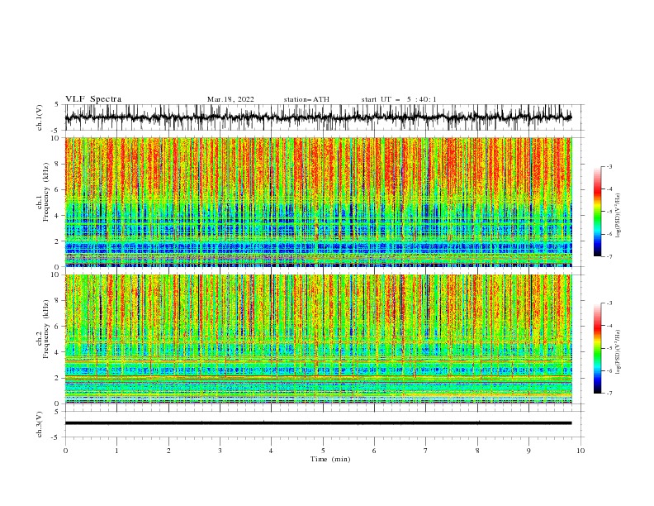Click the ch.1 spectrogram color scale bar
The width and height of the screenshot is (654, 506).
[x=597, y=212]
